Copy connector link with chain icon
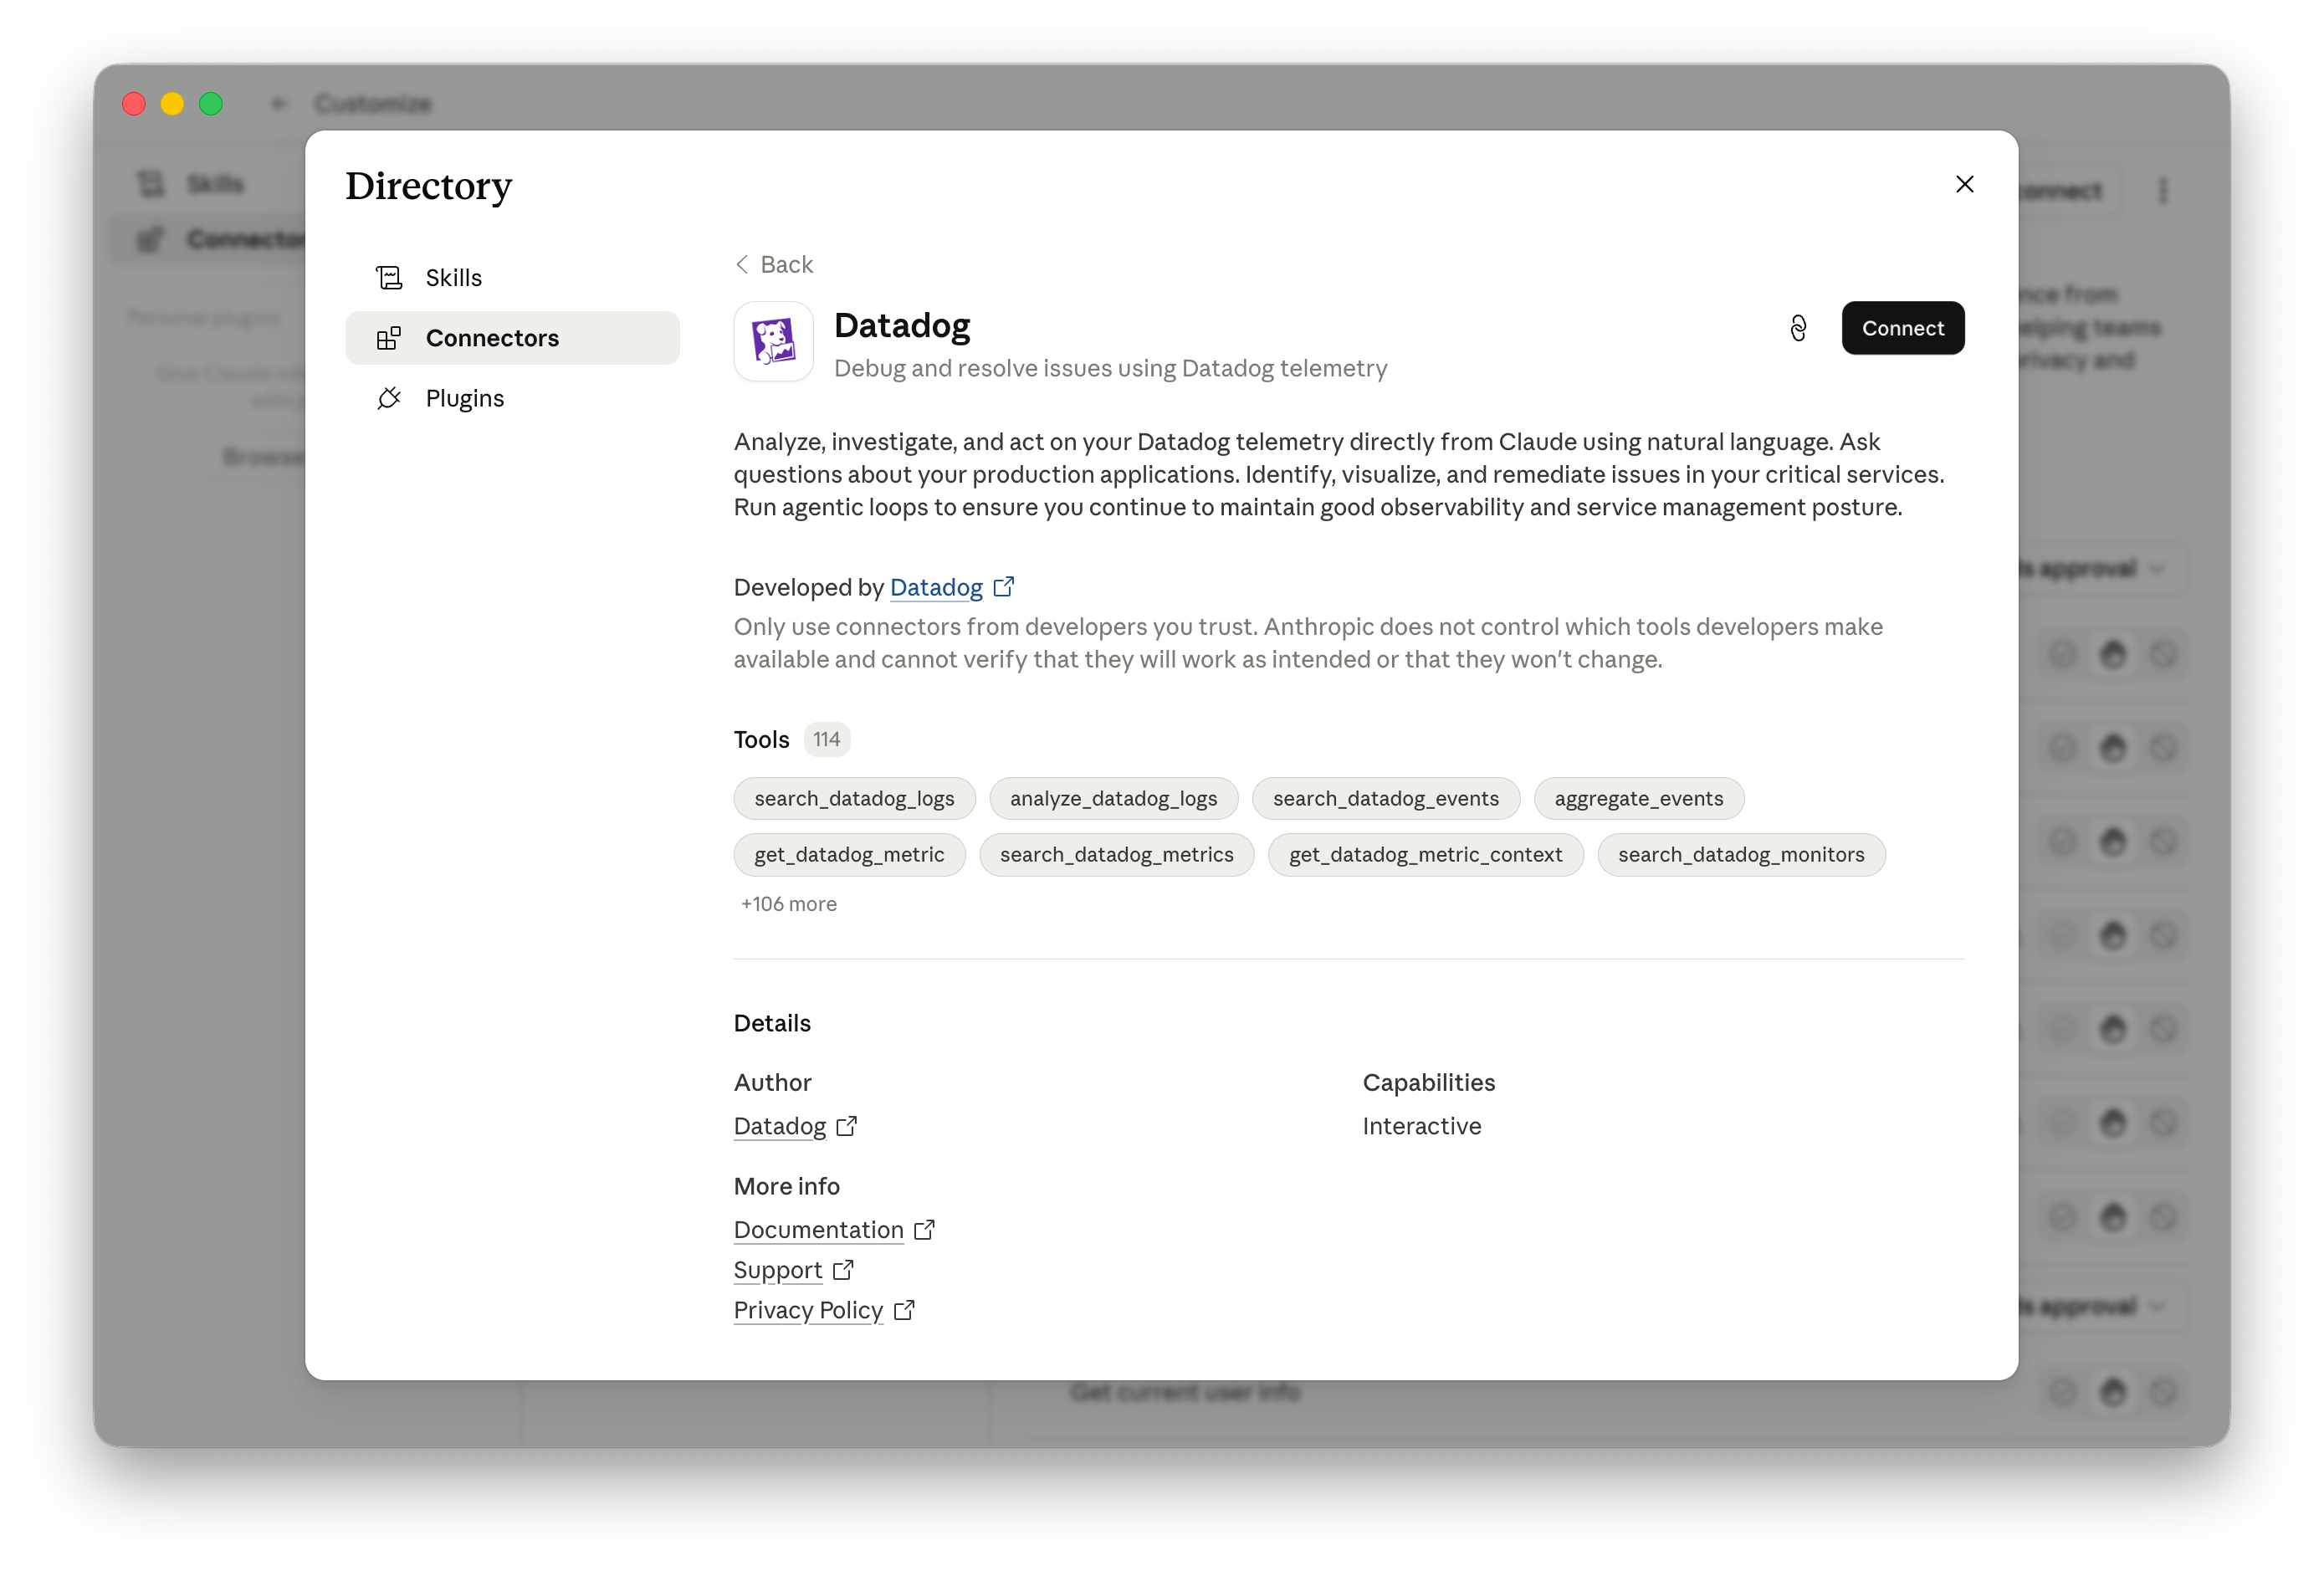This screenshot has width=2324, height=1571. [1798, 328]
